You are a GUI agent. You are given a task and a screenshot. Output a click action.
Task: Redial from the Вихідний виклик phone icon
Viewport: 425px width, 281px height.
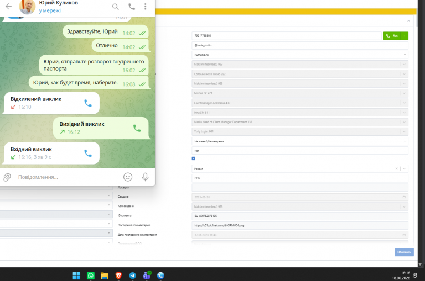pyautogui.click(x=137, y=128)
